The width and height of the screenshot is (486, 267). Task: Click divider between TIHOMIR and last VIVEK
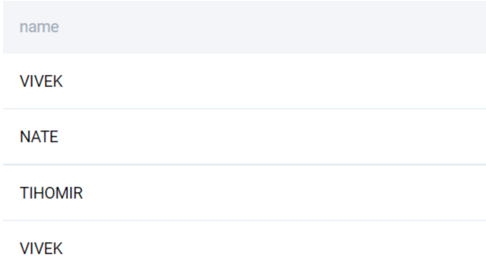click(244, 221)
